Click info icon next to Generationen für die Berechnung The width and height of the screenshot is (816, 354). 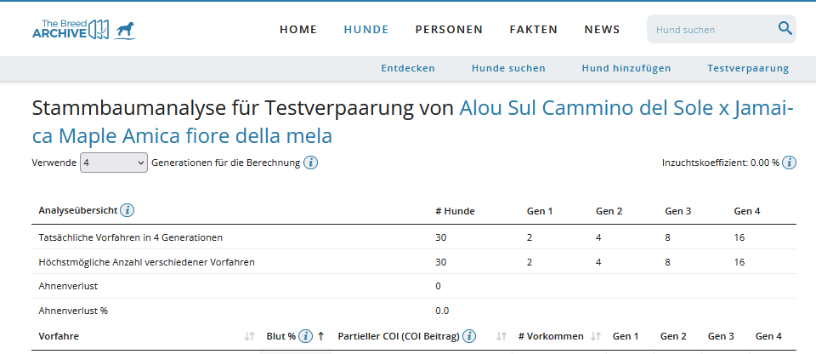click(311, 163)
